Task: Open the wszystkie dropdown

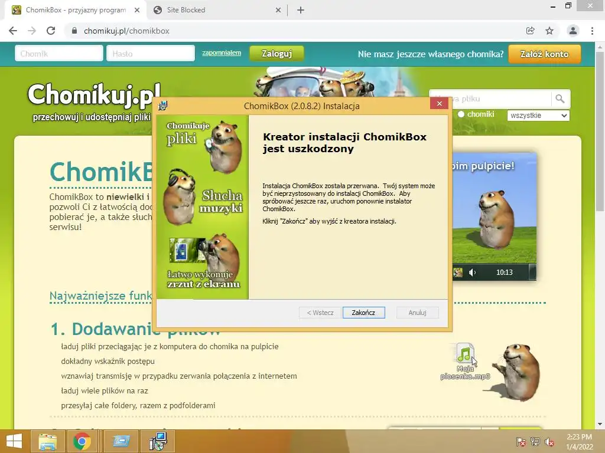Action: pos(538,116)
